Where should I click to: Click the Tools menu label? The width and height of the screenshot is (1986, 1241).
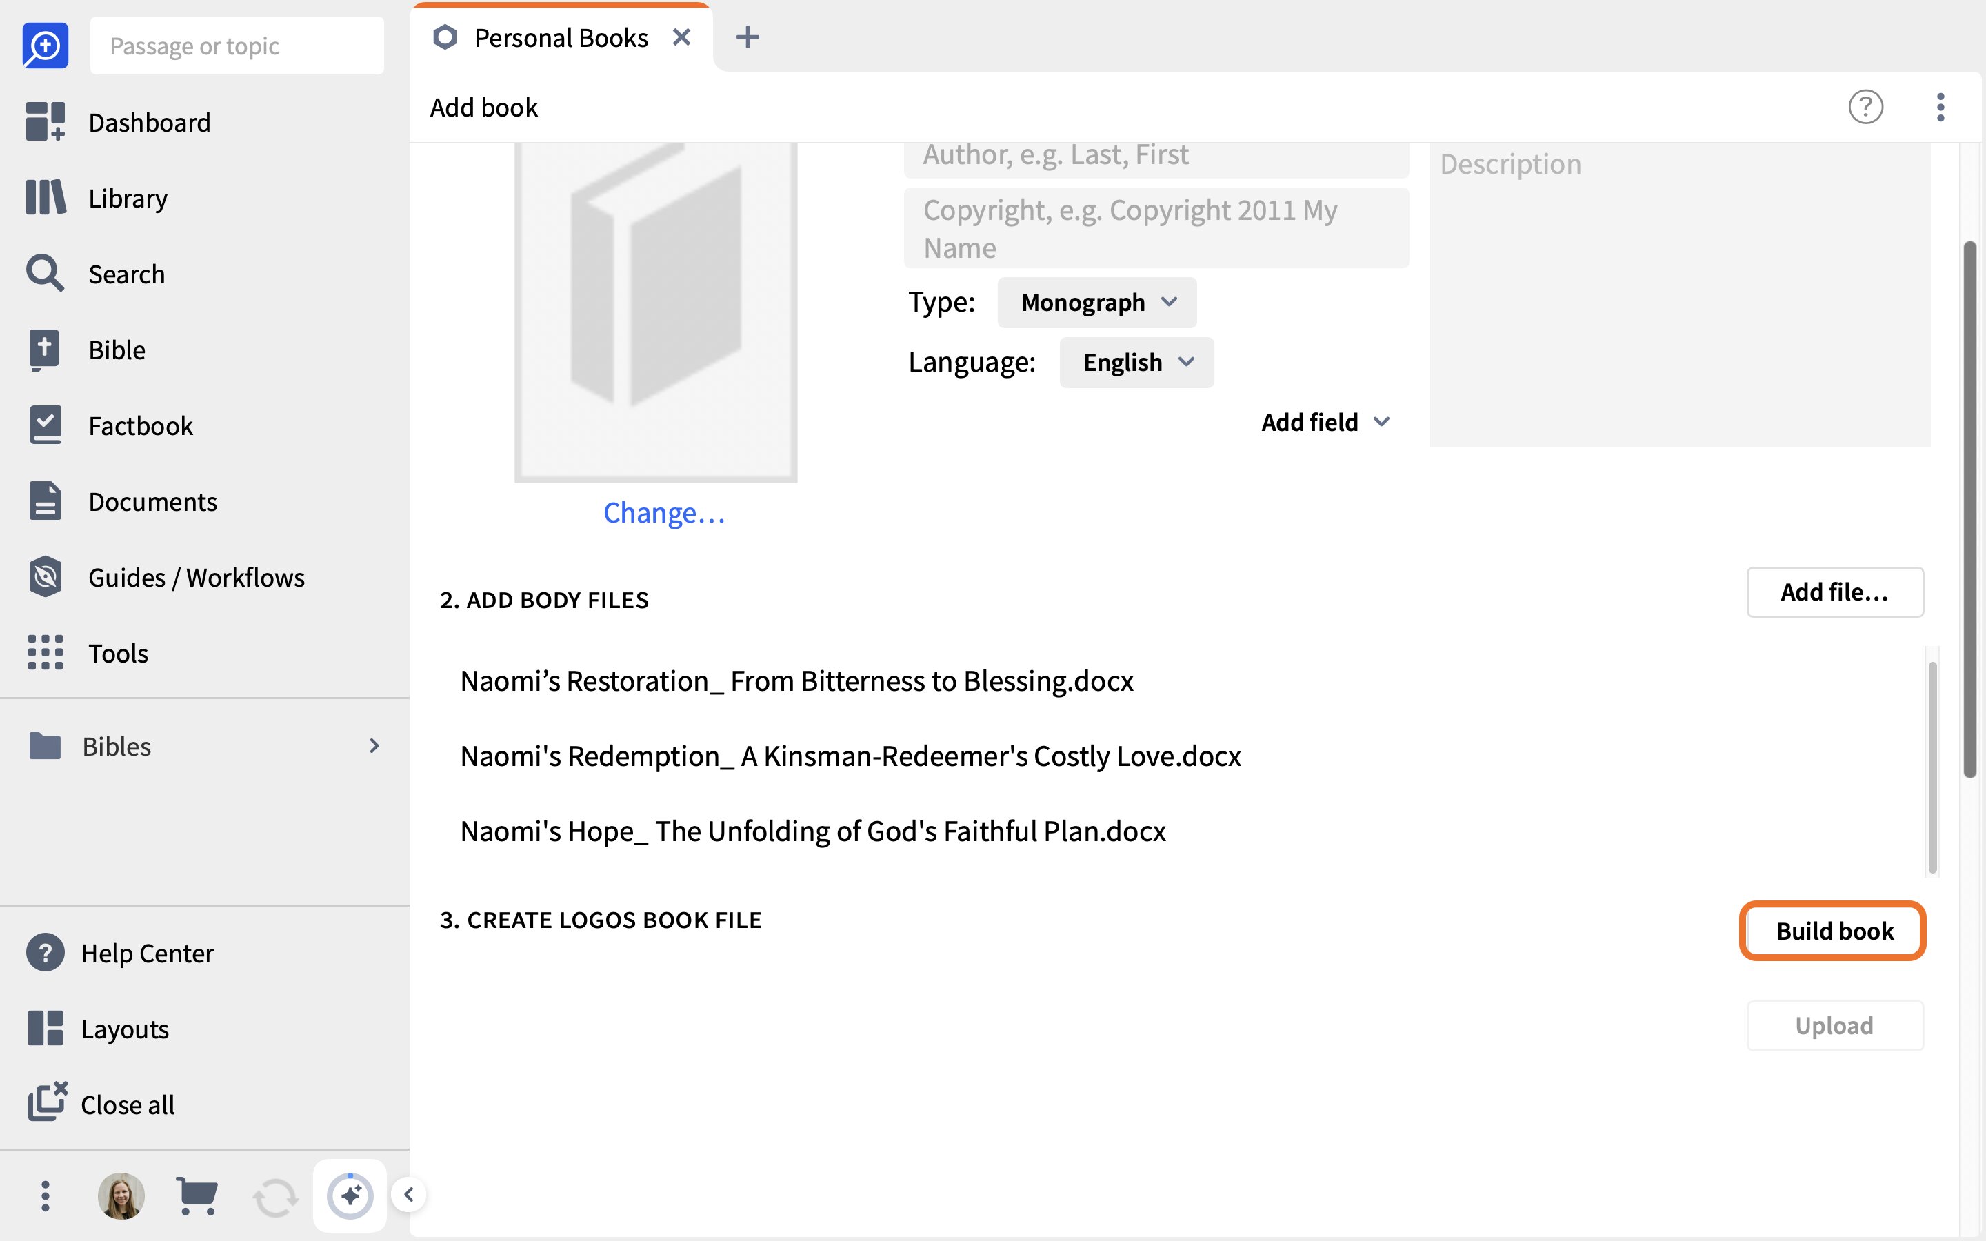pyautogui.click(x=118, y=654)
